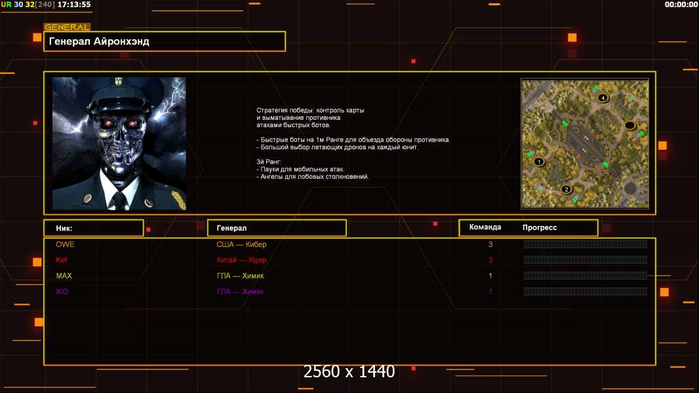Click the Генерал column header

[276, 228]
